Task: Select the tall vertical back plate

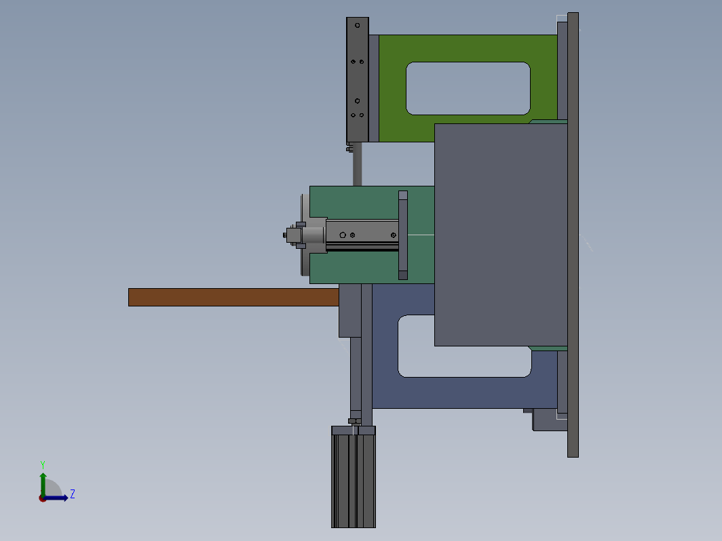Action: pos(573,235)
